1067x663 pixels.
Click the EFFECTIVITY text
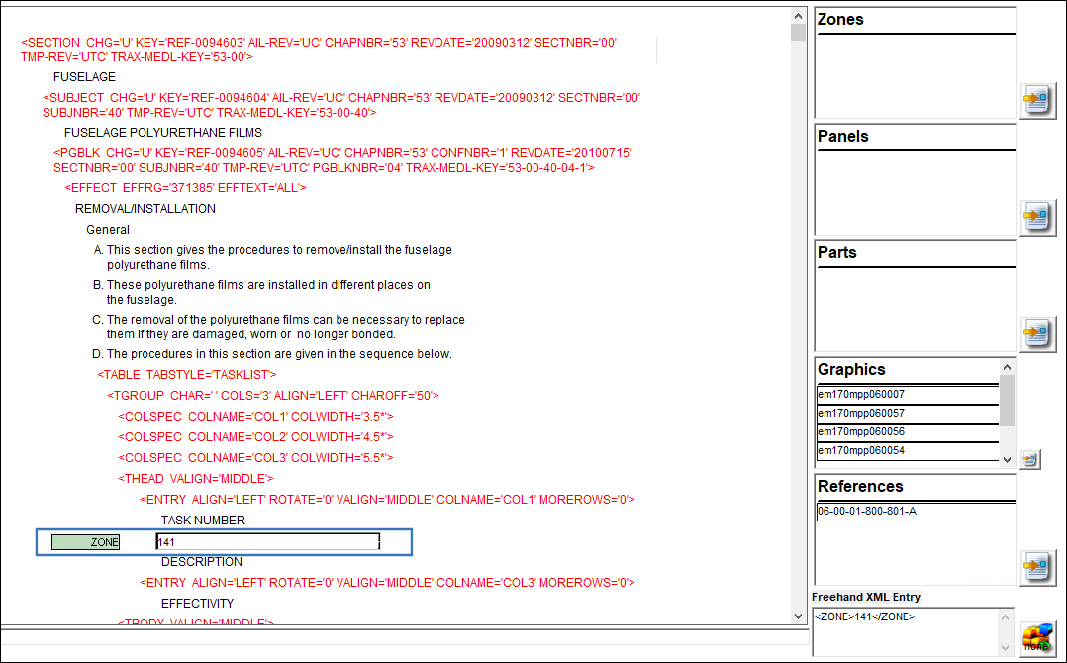[x=197, y=604]
